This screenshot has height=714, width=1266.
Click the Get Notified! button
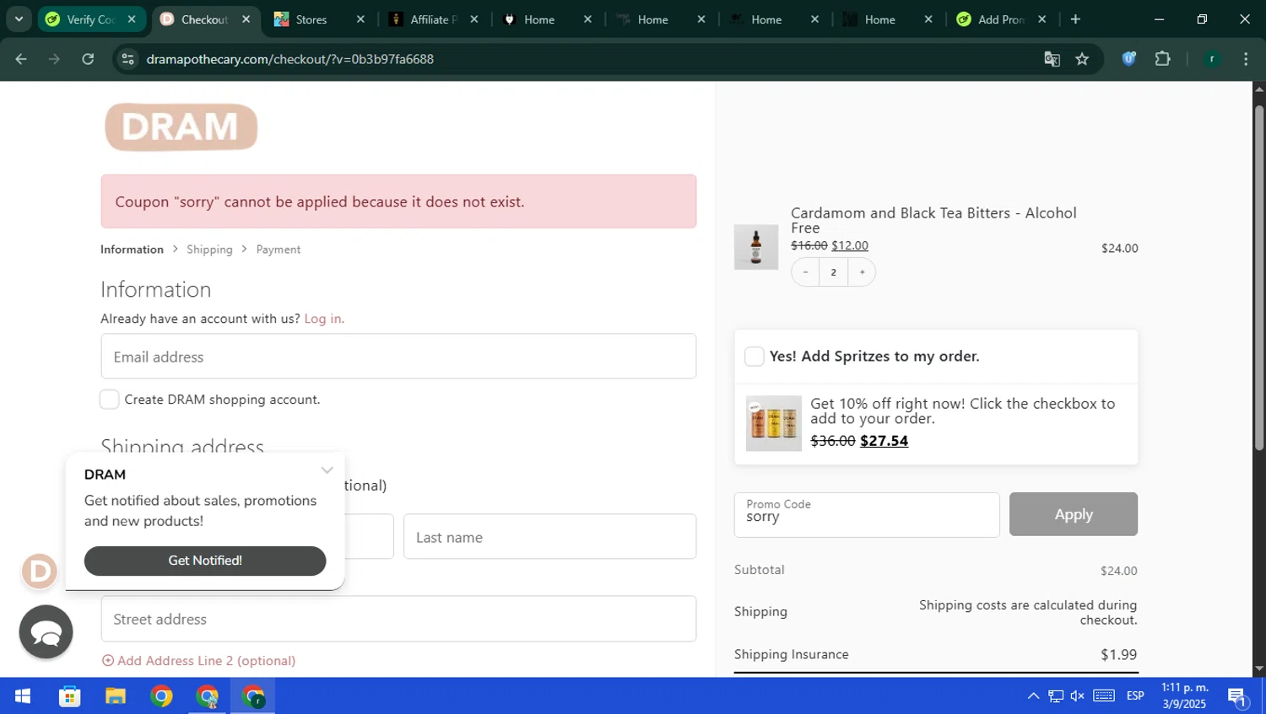205,561
